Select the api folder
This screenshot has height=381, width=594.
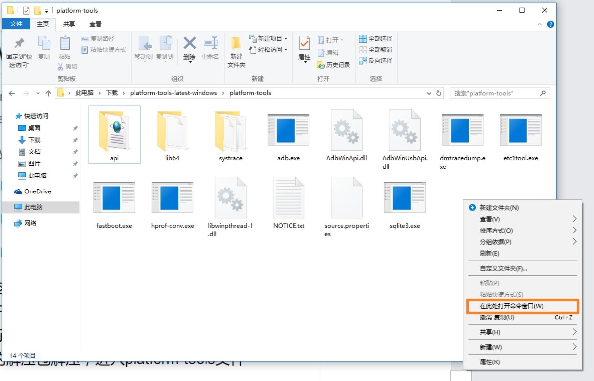(114, 135)
